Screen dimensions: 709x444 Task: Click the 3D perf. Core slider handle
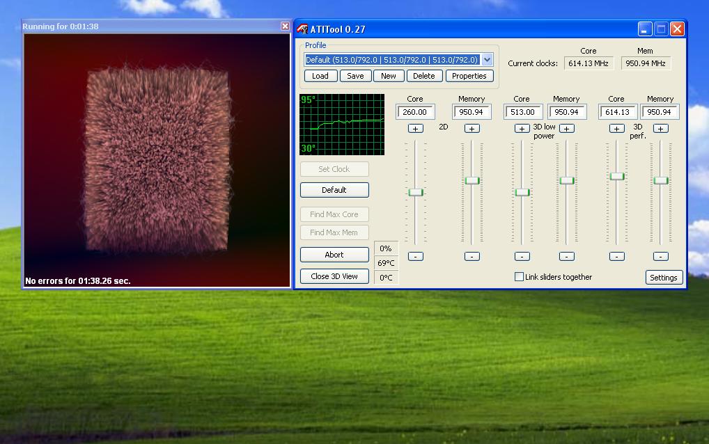click(617, 176)
